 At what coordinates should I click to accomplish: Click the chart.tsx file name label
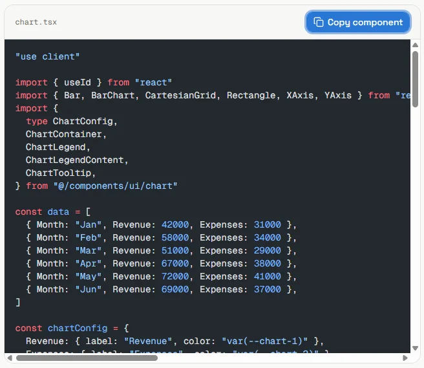[x=36, y=22]
